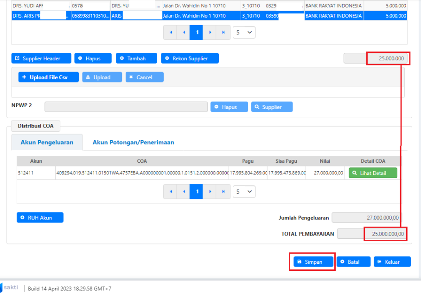Click previous-page arrow in COA table pager
The width and height of the screenshot is (421, 294).
[x=184, y=191]
